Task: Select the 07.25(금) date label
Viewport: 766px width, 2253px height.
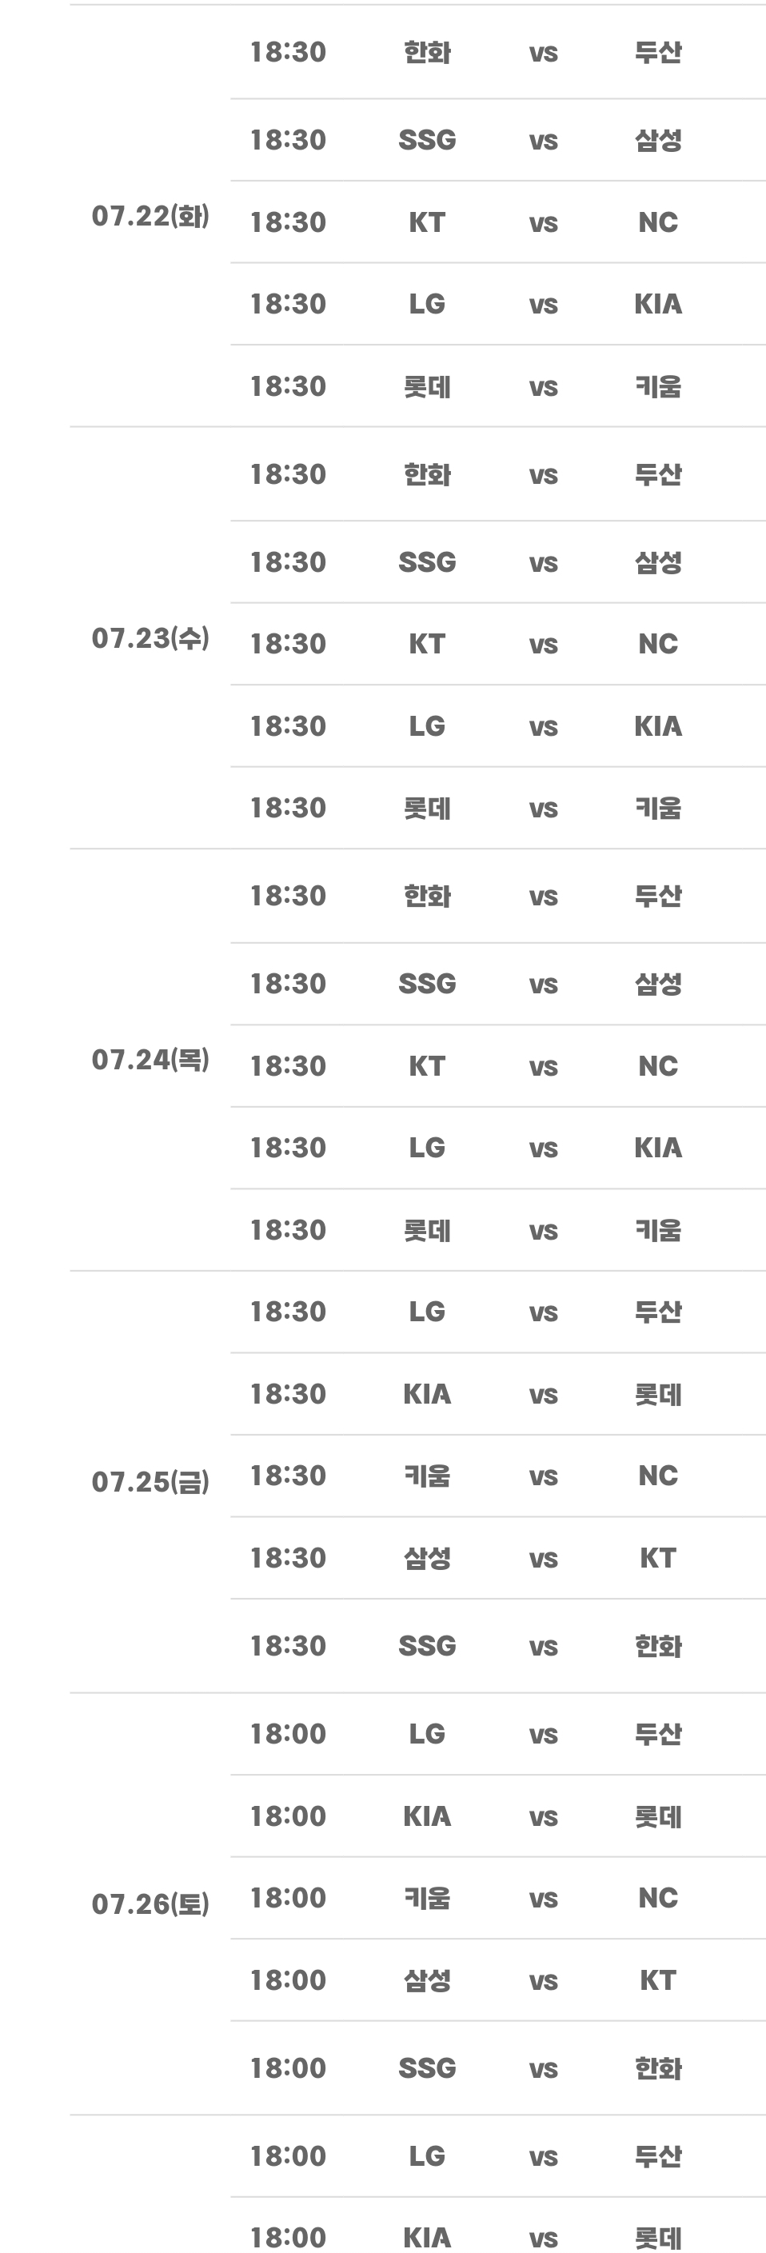Action: (150, 1481)
